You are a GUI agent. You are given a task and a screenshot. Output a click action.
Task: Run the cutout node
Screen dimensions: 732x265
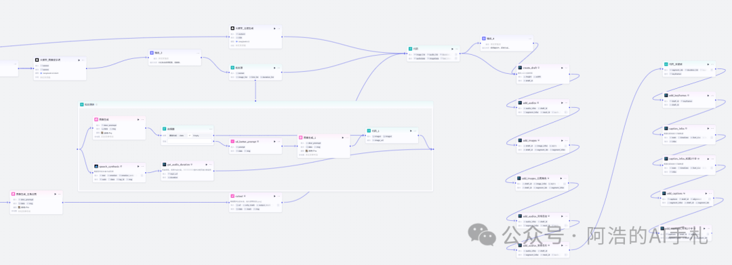pyautogui.click(x=274, y=197)
